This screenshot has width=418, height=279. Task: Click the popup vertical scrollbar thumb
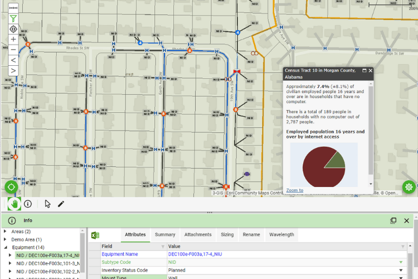coord(371,130)
